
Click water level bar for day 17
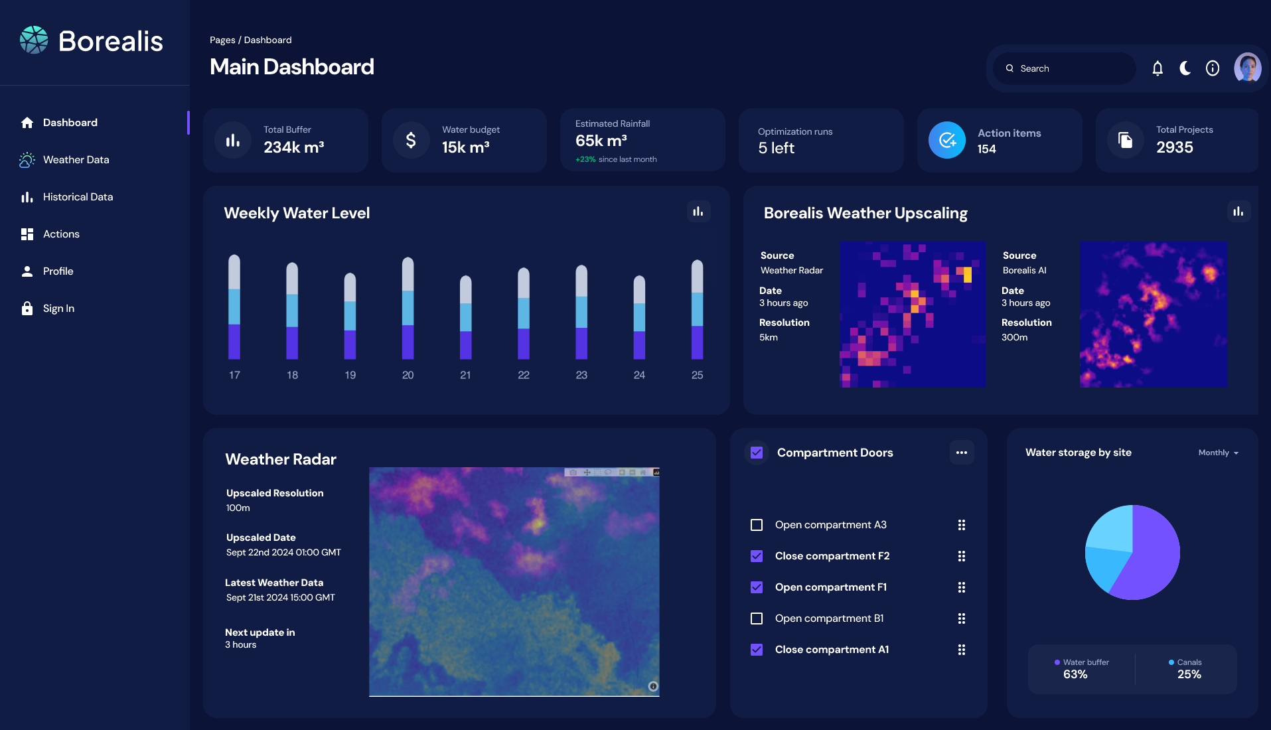(234, 307)
